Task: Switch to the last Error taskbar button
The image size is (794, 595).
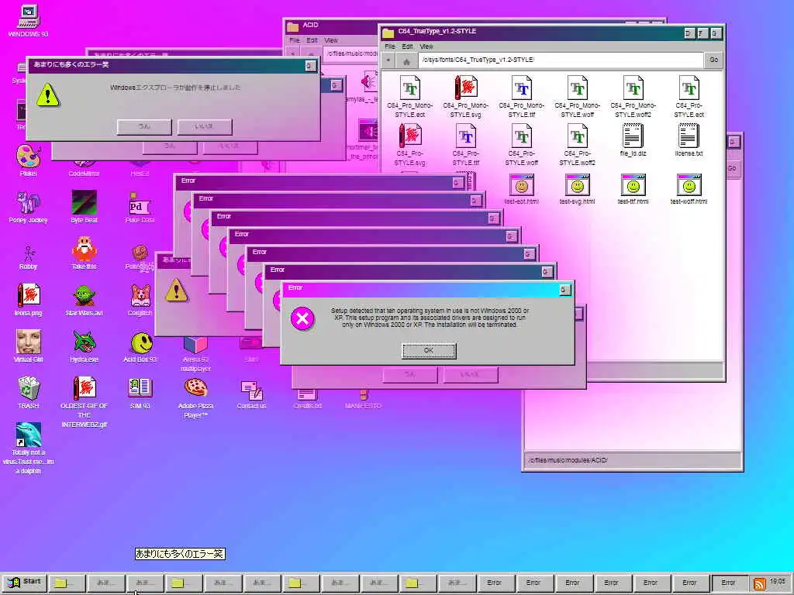Action: [729, 583]
